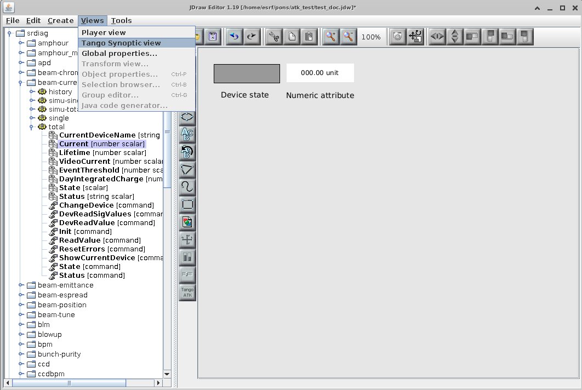Click the tree scrollbar down arrow
582x390 pixels.
[167, 374]
